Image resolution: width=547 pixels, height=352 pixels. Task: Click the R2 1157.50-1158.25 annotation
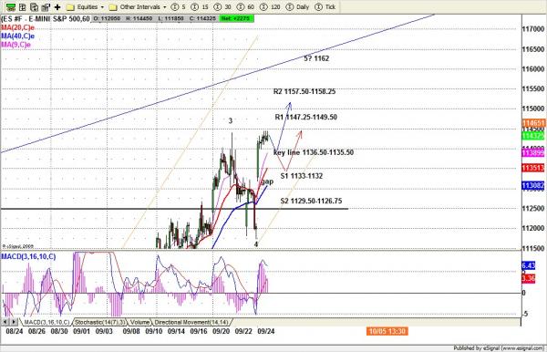[x=304, y=91]
